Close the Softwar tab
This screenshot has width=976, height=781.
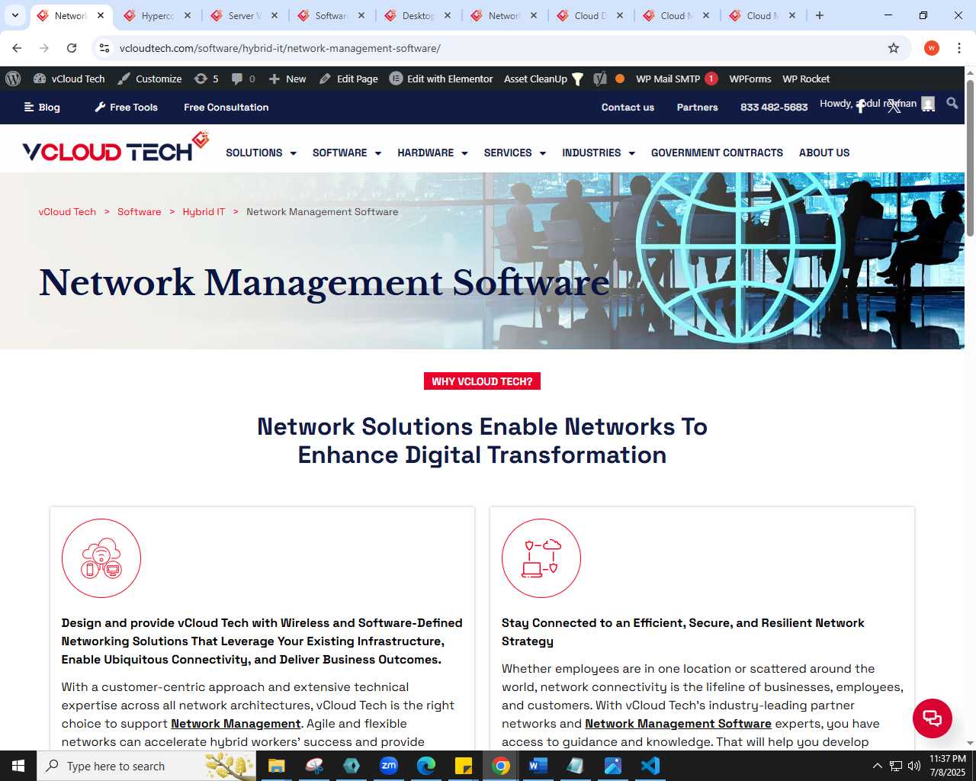[361, 15]
